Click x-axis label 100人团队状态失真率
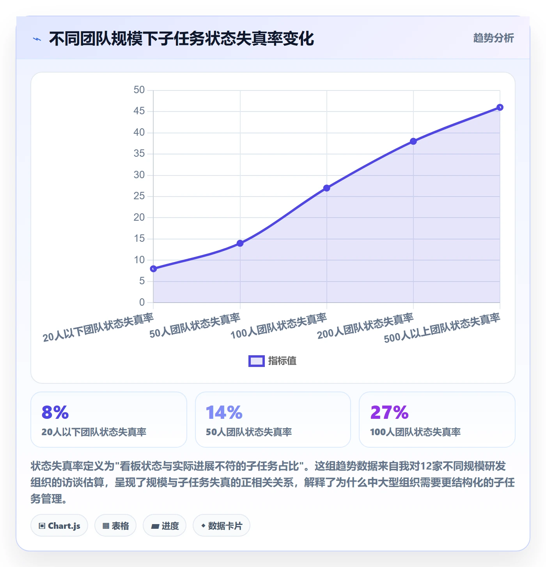546x567 pixels. (x=279, y=326)
